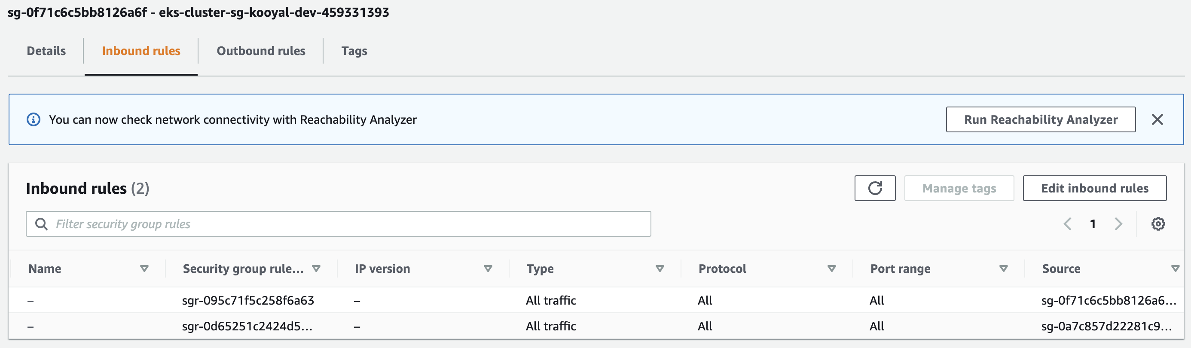1191x348 pixels.
Task: Refresh the inbound rules list
Action: (875, 188)
